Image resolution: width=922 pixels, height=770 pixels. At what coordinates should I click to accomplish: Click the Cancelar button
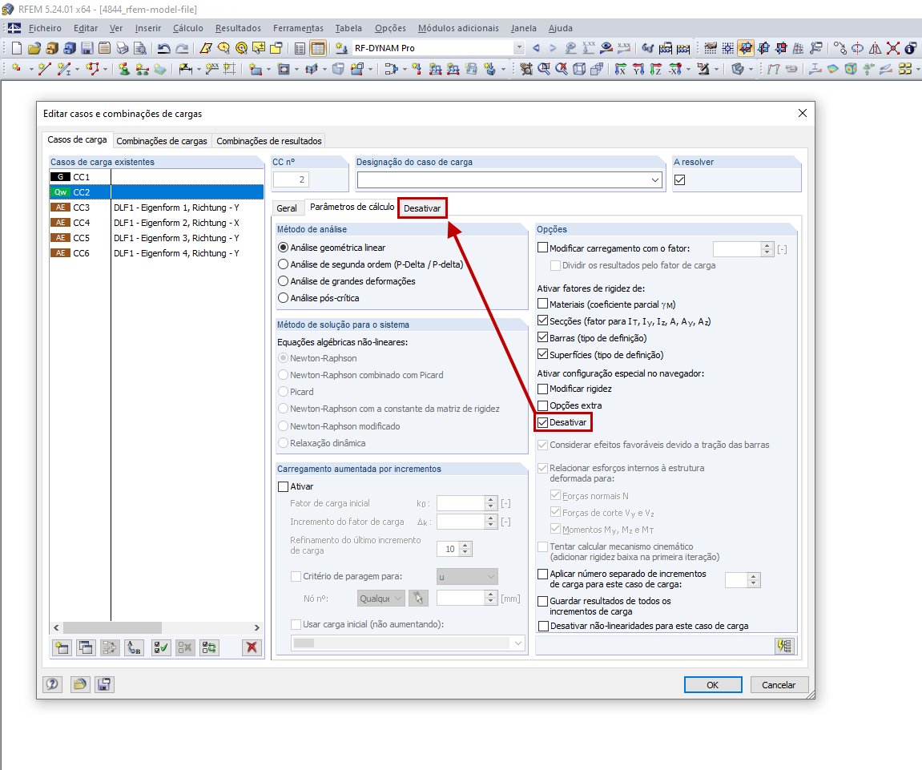779,685
